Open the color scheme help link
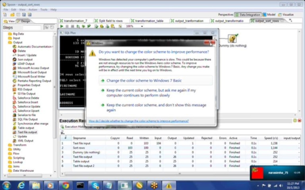The height and width of the screenshot is (190, 305). tap(138, 121)
